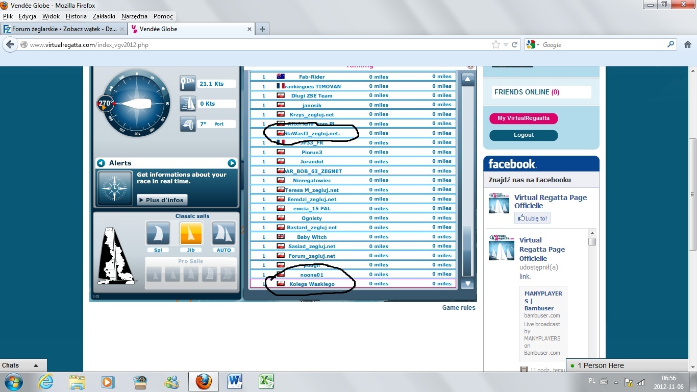Image resolution: width=697 pixels, height=392 pixels.
Task: Open the Plik menu
Action: (8, 16)
